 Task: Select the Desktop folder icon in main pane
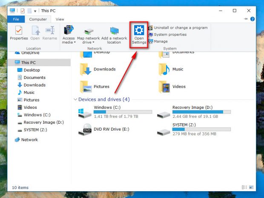coord(86,55)
